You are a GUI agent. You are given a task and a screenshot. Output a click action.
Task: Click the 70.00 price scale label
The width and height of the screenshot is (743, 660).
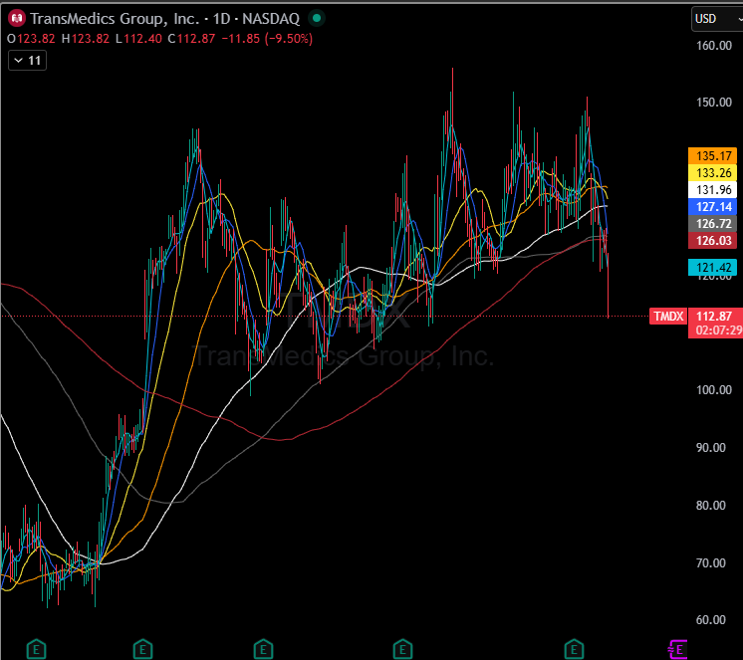pyautogui.click(x=710, y=563)
